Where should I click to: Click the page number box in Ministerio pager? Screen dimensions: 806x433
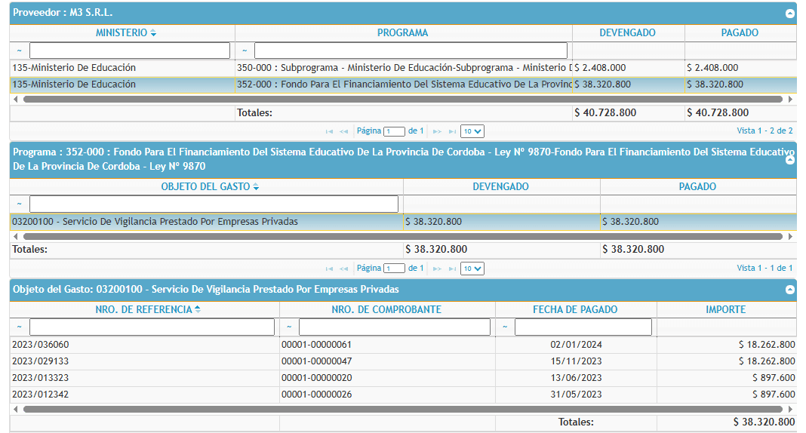[394, 131]
